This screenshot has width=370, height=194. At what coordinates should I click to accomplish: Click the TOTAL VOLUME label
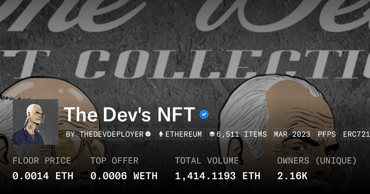207,161
